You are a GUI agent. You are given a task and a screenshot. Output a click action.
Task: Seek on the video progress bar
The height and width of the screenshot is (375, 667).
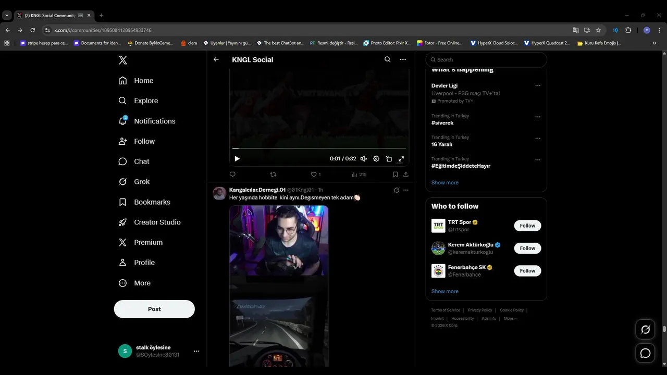tap(319, 148)
